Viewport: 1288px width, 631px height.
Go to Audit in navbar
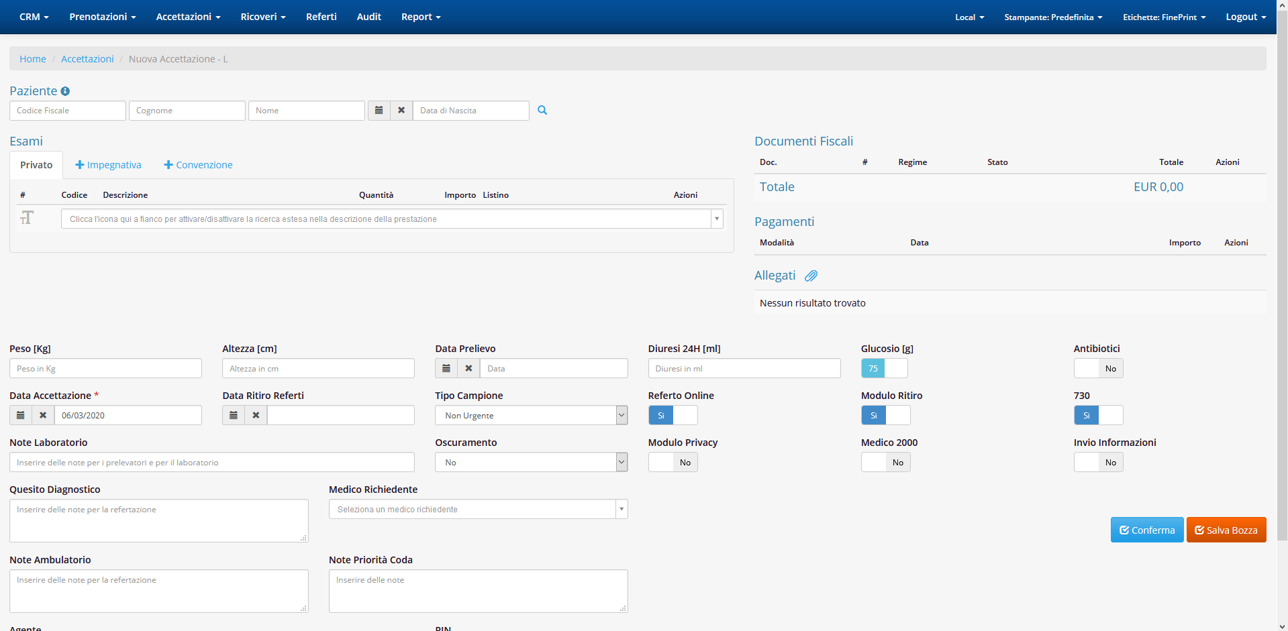369,17
